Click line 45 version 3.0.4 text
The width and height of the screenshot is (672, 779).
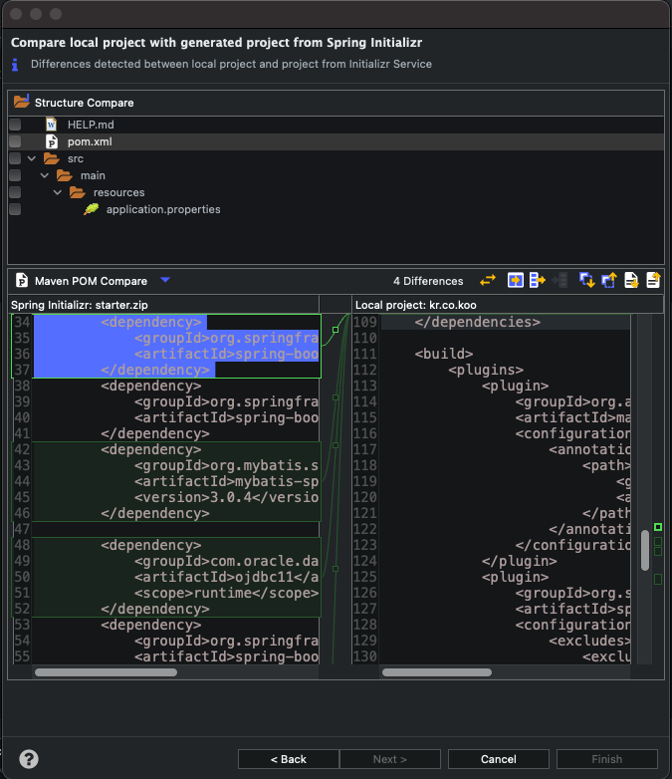coord(226,497)
